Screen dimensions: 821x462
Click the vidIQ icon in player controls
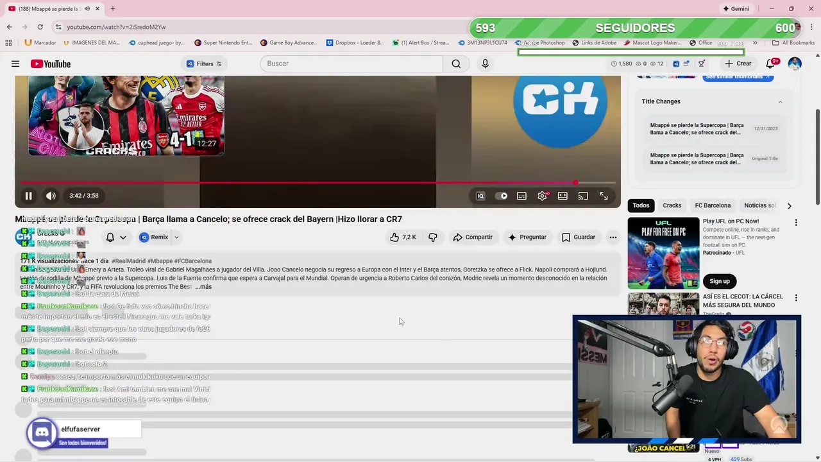point(480,196)
